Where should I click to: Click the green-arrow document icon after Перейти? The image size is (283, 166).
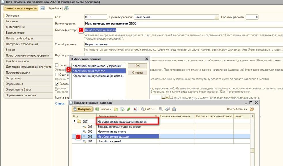(67, 8)
